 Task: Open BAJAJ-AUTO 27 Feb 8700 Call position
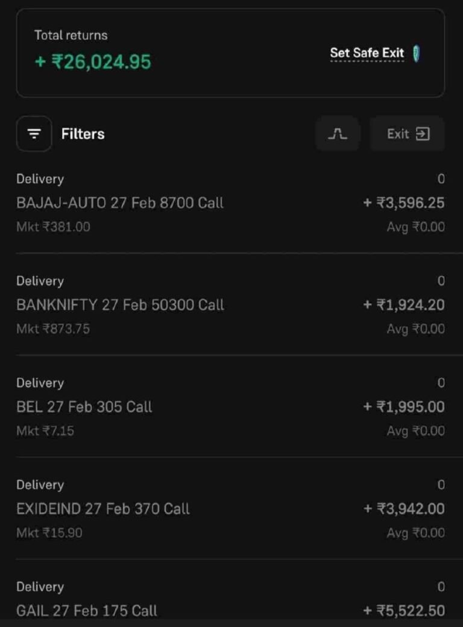[x=120, y=203]
